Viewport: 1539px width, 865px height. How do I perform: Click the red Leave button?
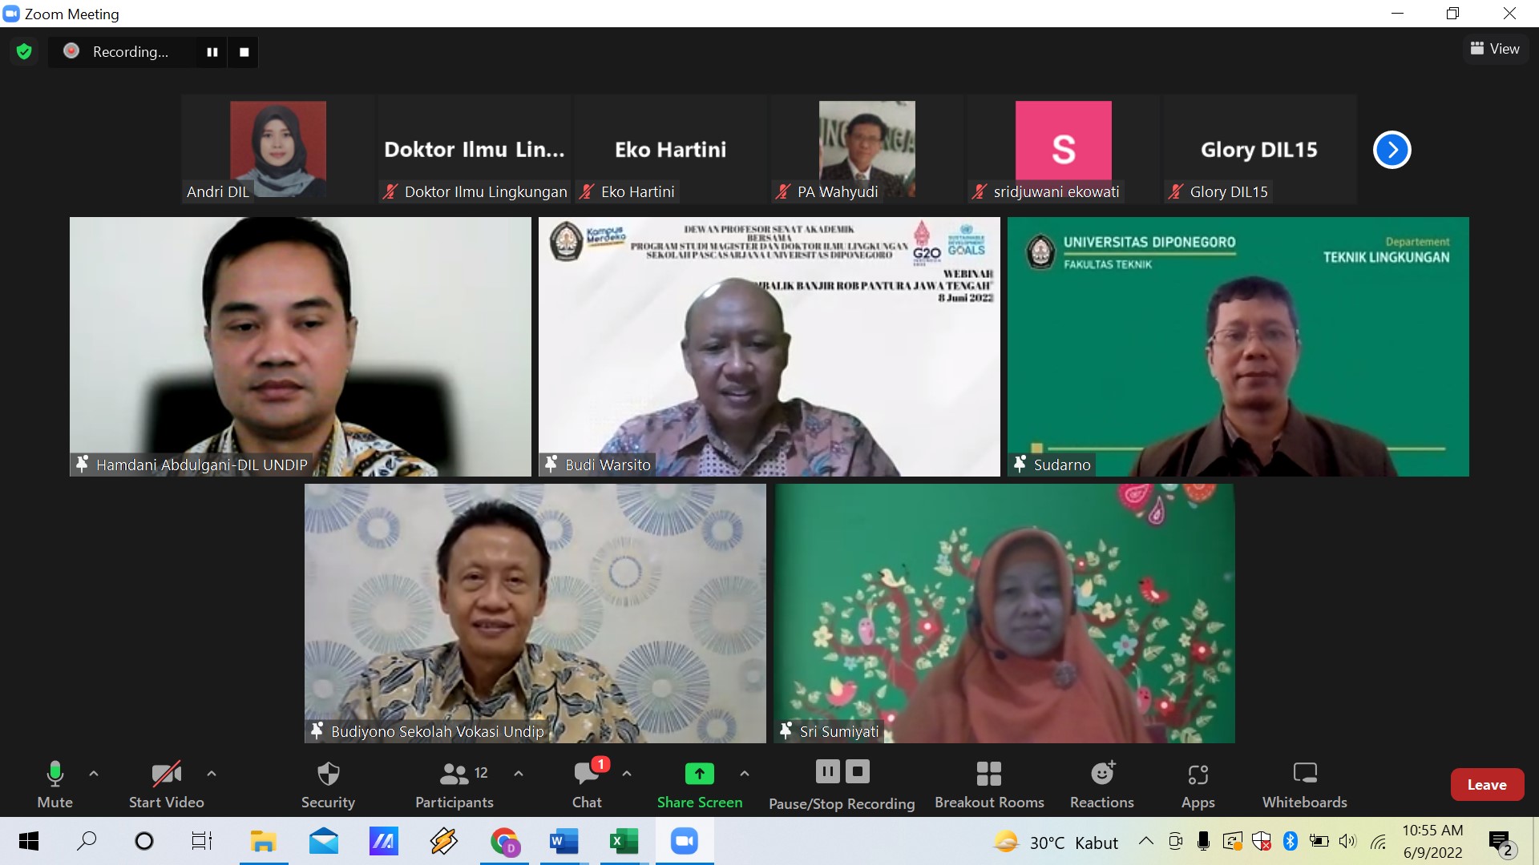pyautogui.click(x=1487, y=785)
